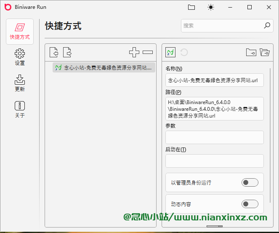This screenshot has height=233, width=279.
Task: Toggle 以管理员身份运行 switch
Action: (250, 182)
